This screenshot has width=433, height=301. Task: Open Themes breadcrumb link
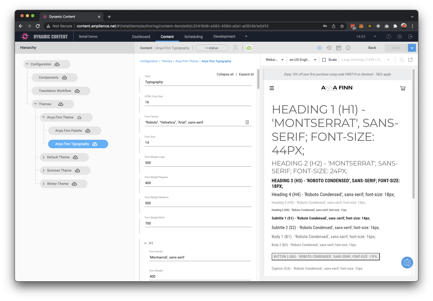(x=167, y=61)
